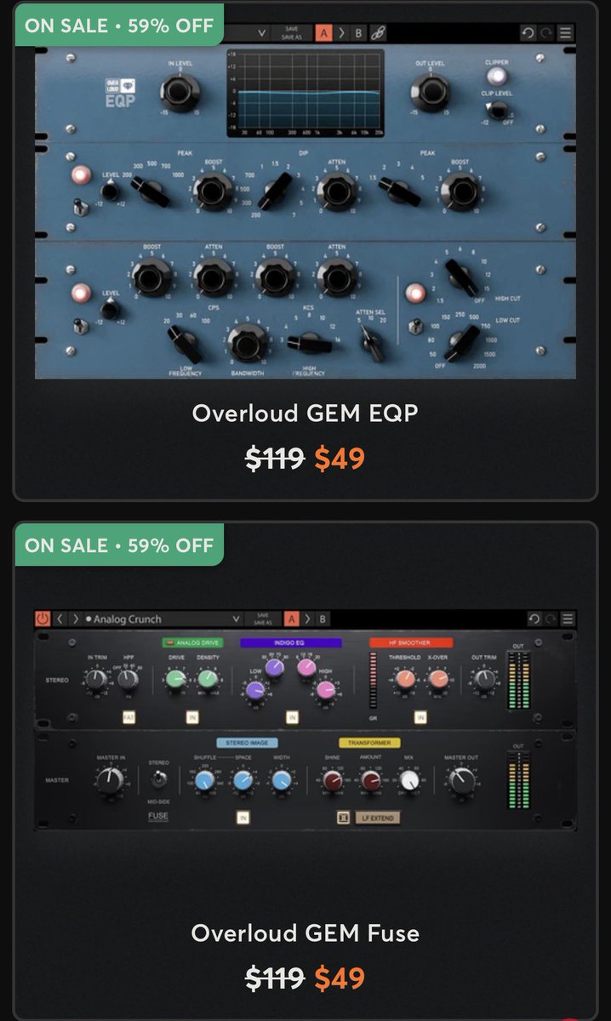Click OUT LEVEL knob on EQP
Screen dimensions: 611x1021
431,92
